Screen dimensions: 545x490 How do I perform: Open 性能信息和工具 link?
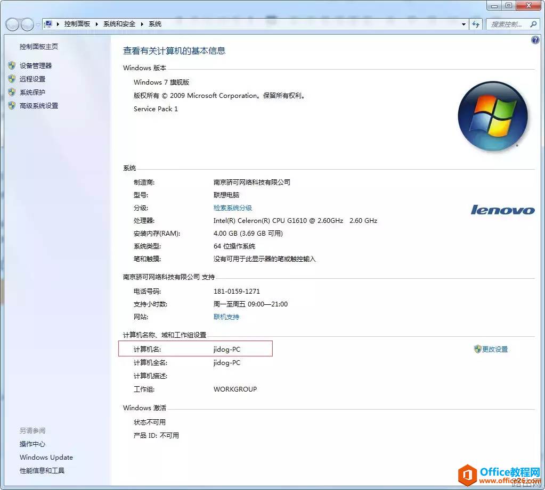(42, 470)
